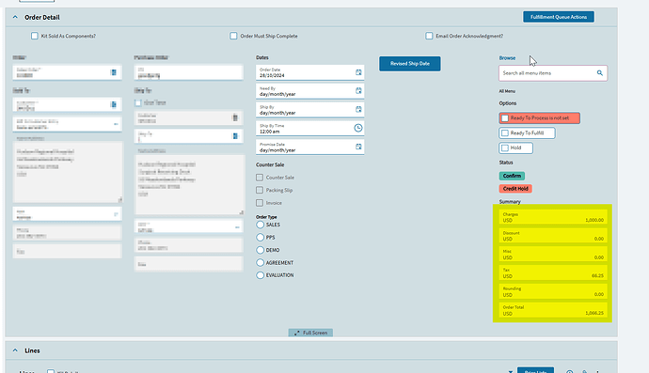Image resolution: width=649 pixels, height=373 pixels.
Task: Open the Need By calendar icon
Action: (358, 90)
